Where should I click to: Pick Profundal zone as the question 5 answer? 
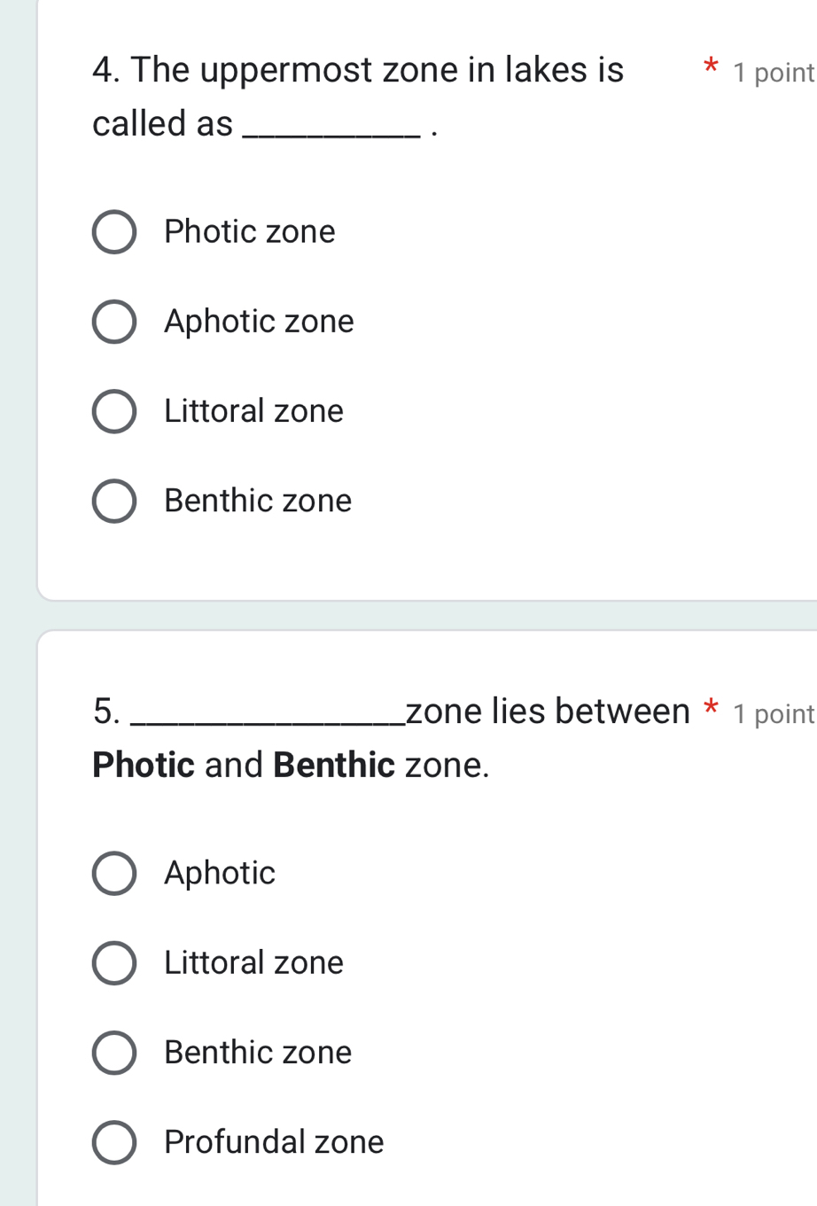pyautogui.click(x=113, y=1142)
